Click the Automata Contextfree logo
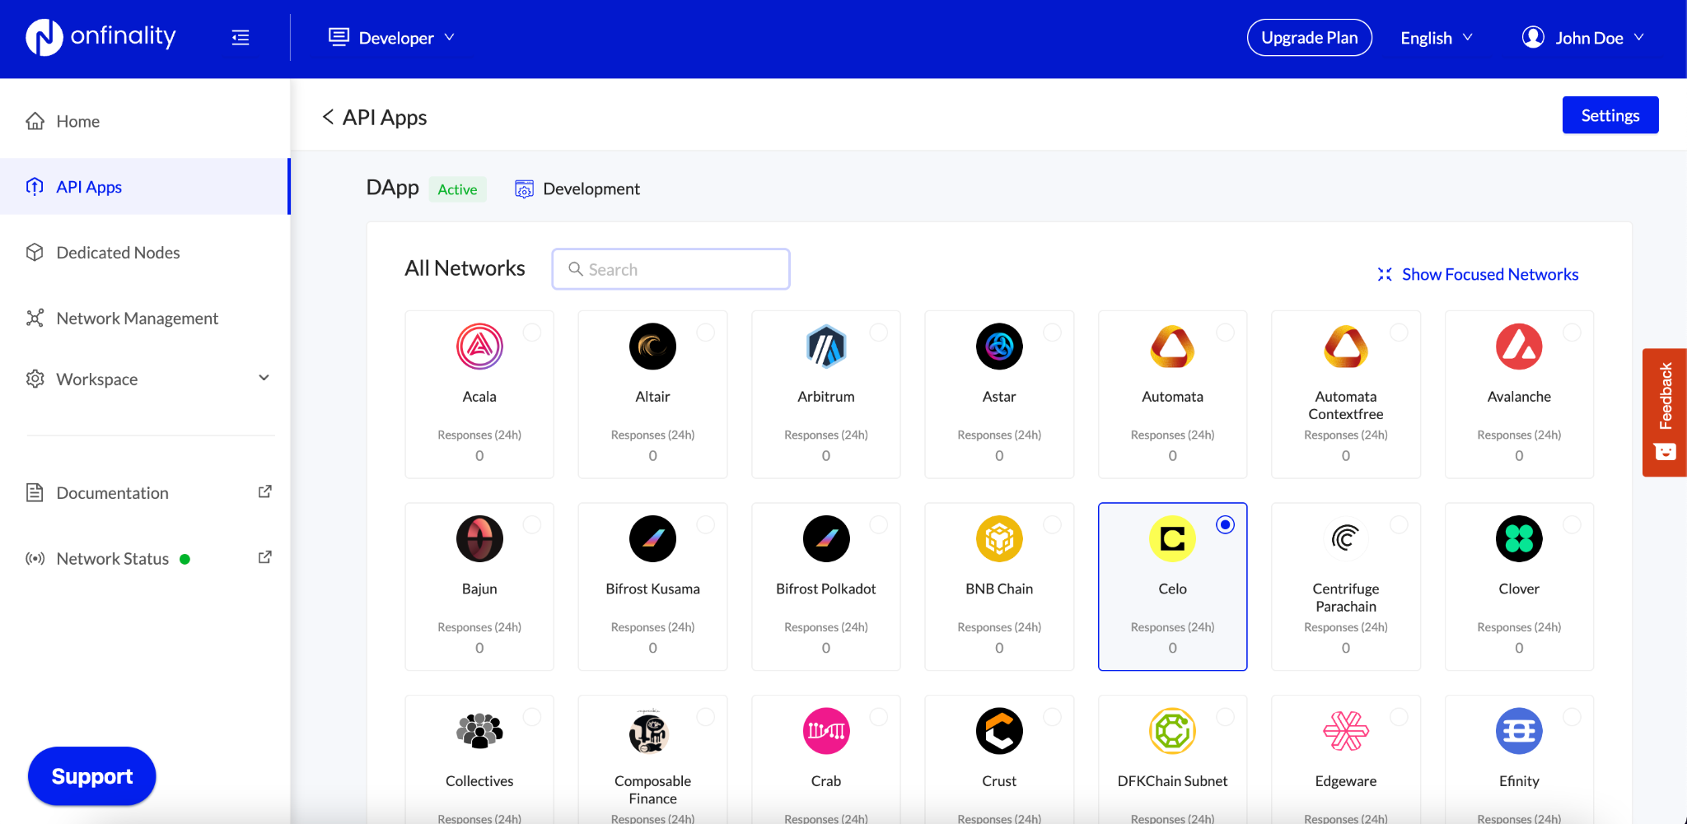Screen dimensions: 1687x824 [x=1346, y=347]
